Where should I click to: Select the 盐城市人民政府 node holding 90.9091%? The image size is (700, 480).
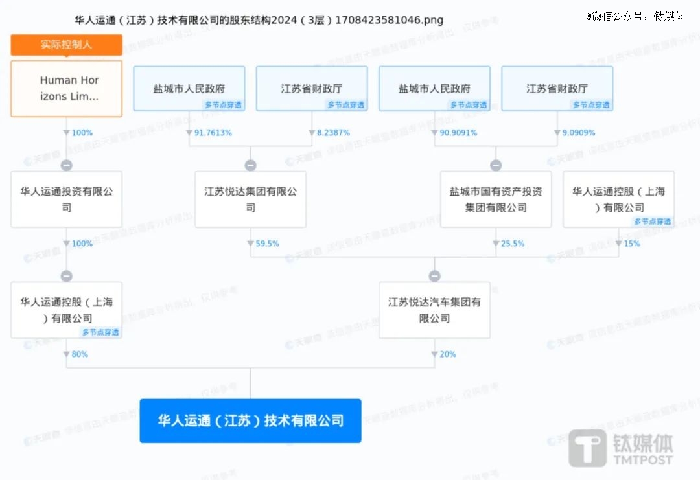click(434, 89)
